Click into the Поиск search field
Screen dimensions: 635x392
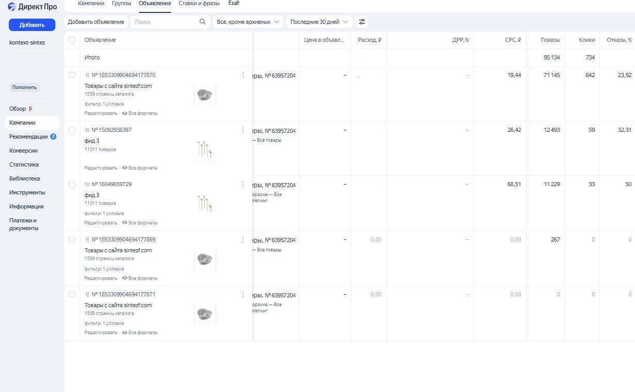165,22
